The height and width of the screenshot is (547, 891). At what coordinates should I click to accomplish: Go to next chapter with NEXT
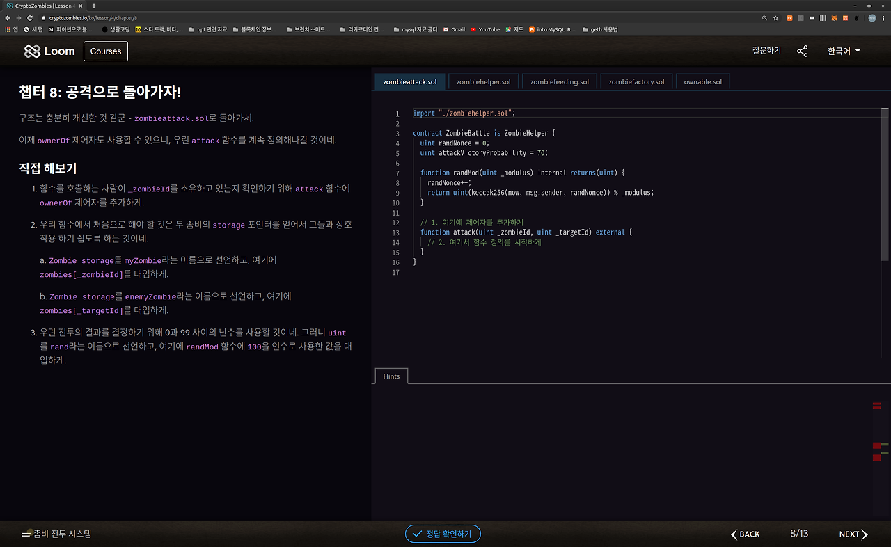[853, 534]
